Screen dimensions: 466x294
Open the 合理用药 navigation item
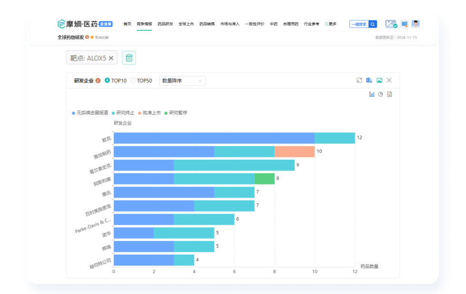click(x=291, y=24)
